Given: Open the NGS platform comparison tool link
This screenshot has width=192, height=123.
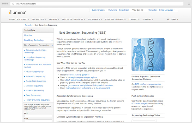Looking at the screenshot, I should [148, 84].
